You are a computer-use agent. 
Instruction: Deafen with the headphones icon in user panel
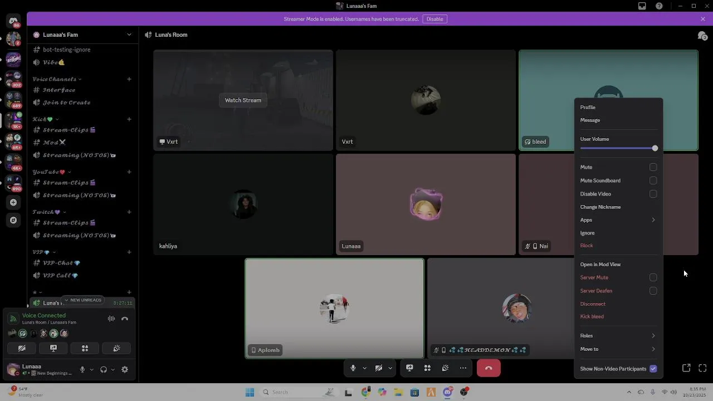103,369
